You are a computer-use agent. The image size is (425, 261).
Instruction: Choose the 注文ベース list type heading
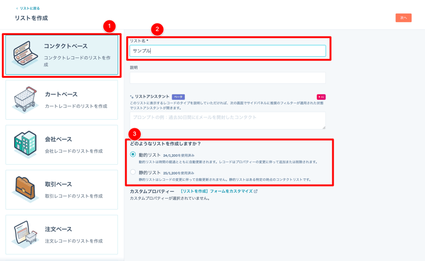pos(59,229)
